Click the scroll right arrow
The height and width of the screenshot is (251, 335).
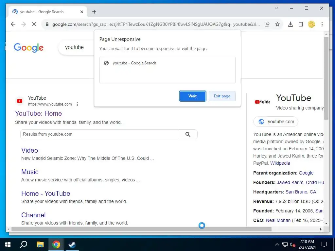pyautogui.click(x=321, y=229)
